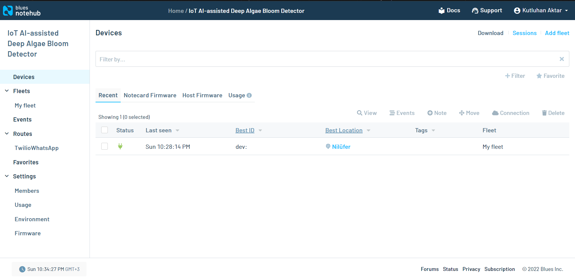Click the plus Filter button
This screenshot has height=279, width=575.
(x=515, y=76)
